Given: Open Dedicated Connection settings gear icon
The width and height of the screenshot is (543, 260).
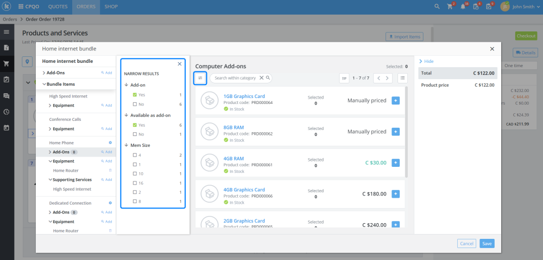Looking at the screenshot, I should 110,203.
